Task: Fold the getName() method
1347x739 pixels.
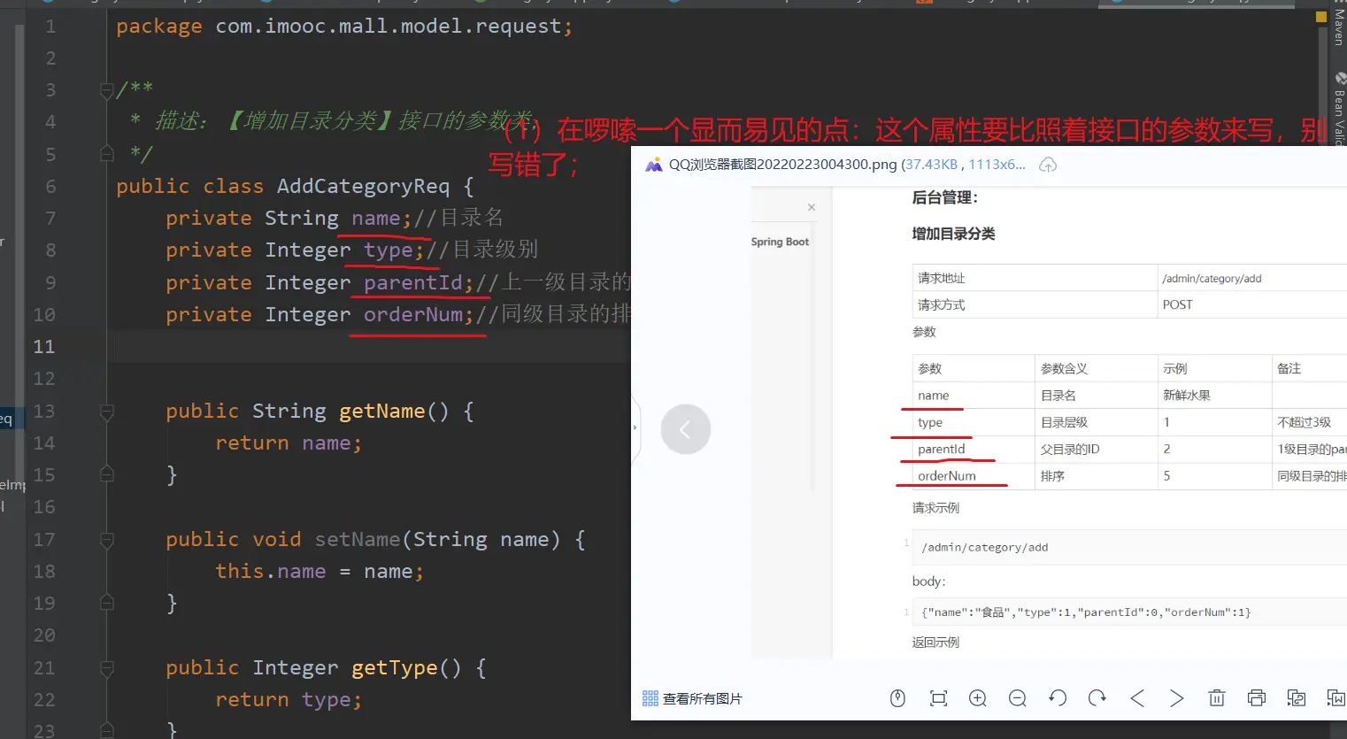Action: [x=107, y=412]
